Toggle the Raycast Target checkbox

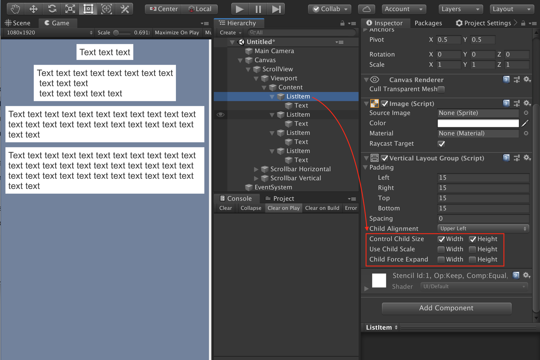coord(441,144)
